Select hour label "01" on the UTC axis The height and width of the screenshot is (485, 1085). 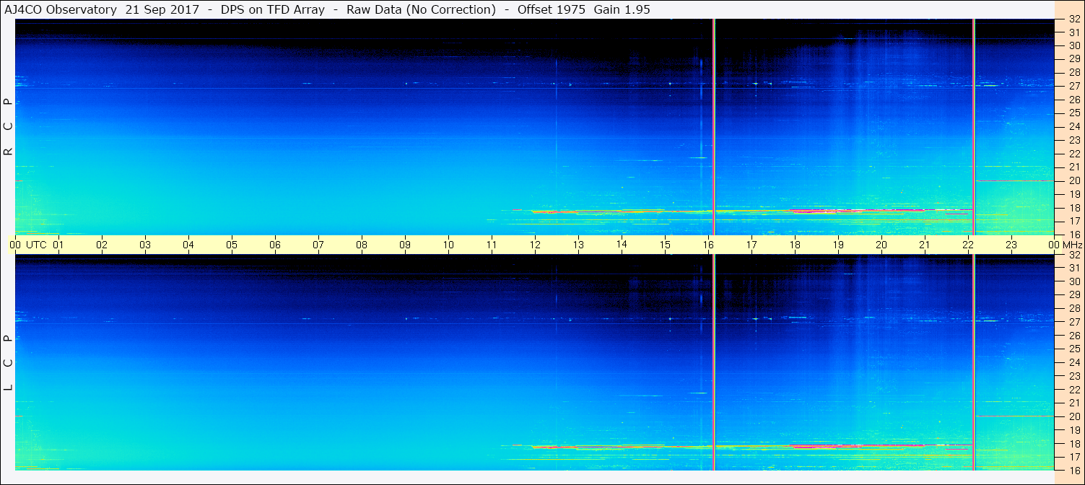point(58,245)
